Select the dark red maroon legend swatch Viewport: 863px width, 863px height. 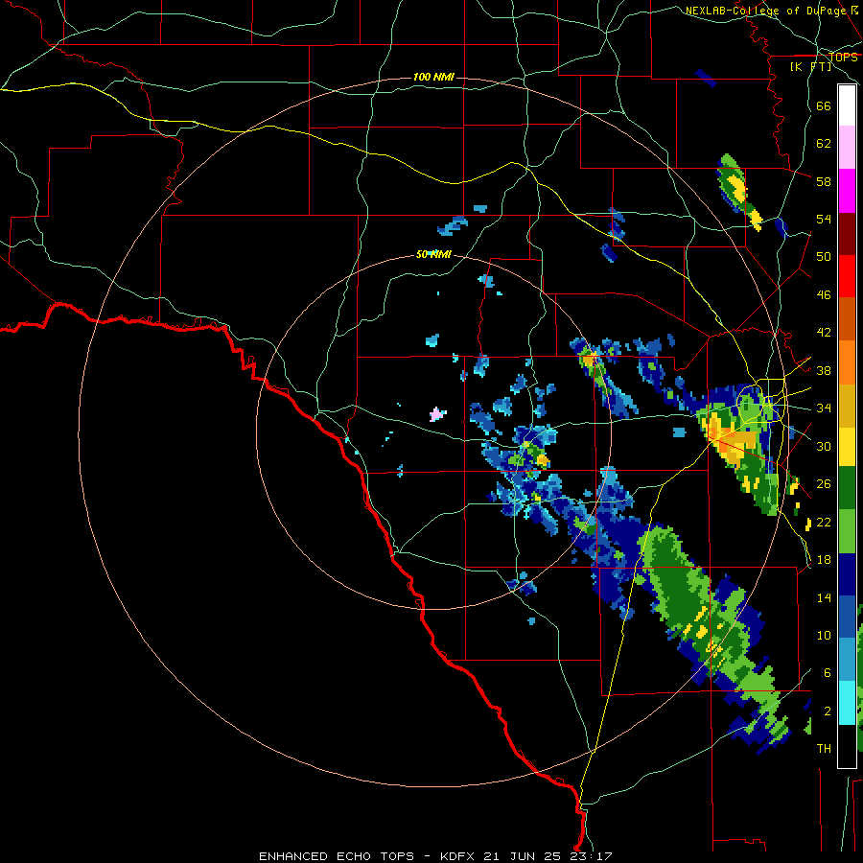point(847,235)
